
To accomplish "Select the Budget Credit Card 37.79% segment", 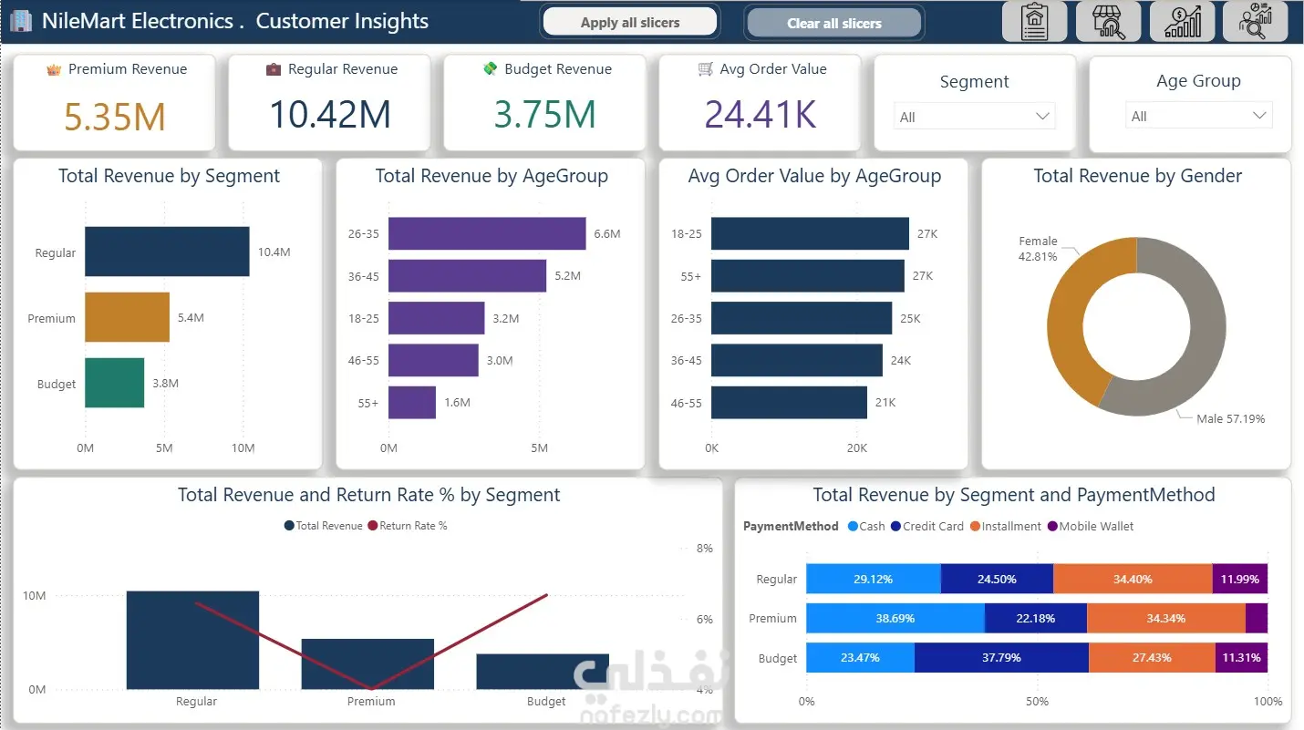I will pyautogui.click(x=1001, y=657).
